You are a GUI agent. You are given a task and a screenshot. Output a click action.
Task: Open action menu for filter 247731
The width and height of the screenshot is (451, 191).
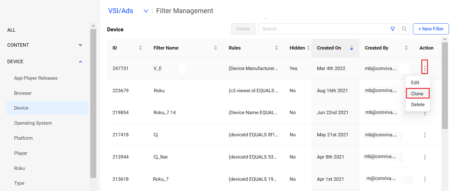point(425,68)
